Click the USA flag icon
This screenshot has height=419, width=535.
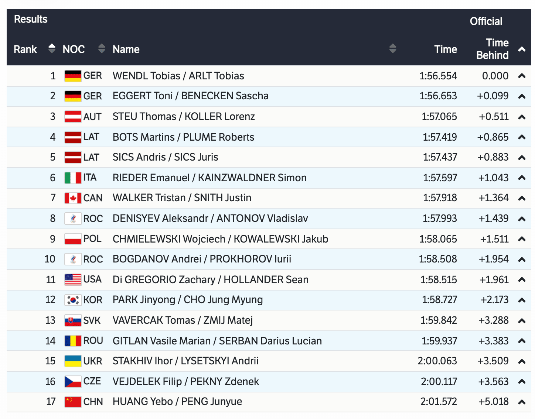(73, 279)
